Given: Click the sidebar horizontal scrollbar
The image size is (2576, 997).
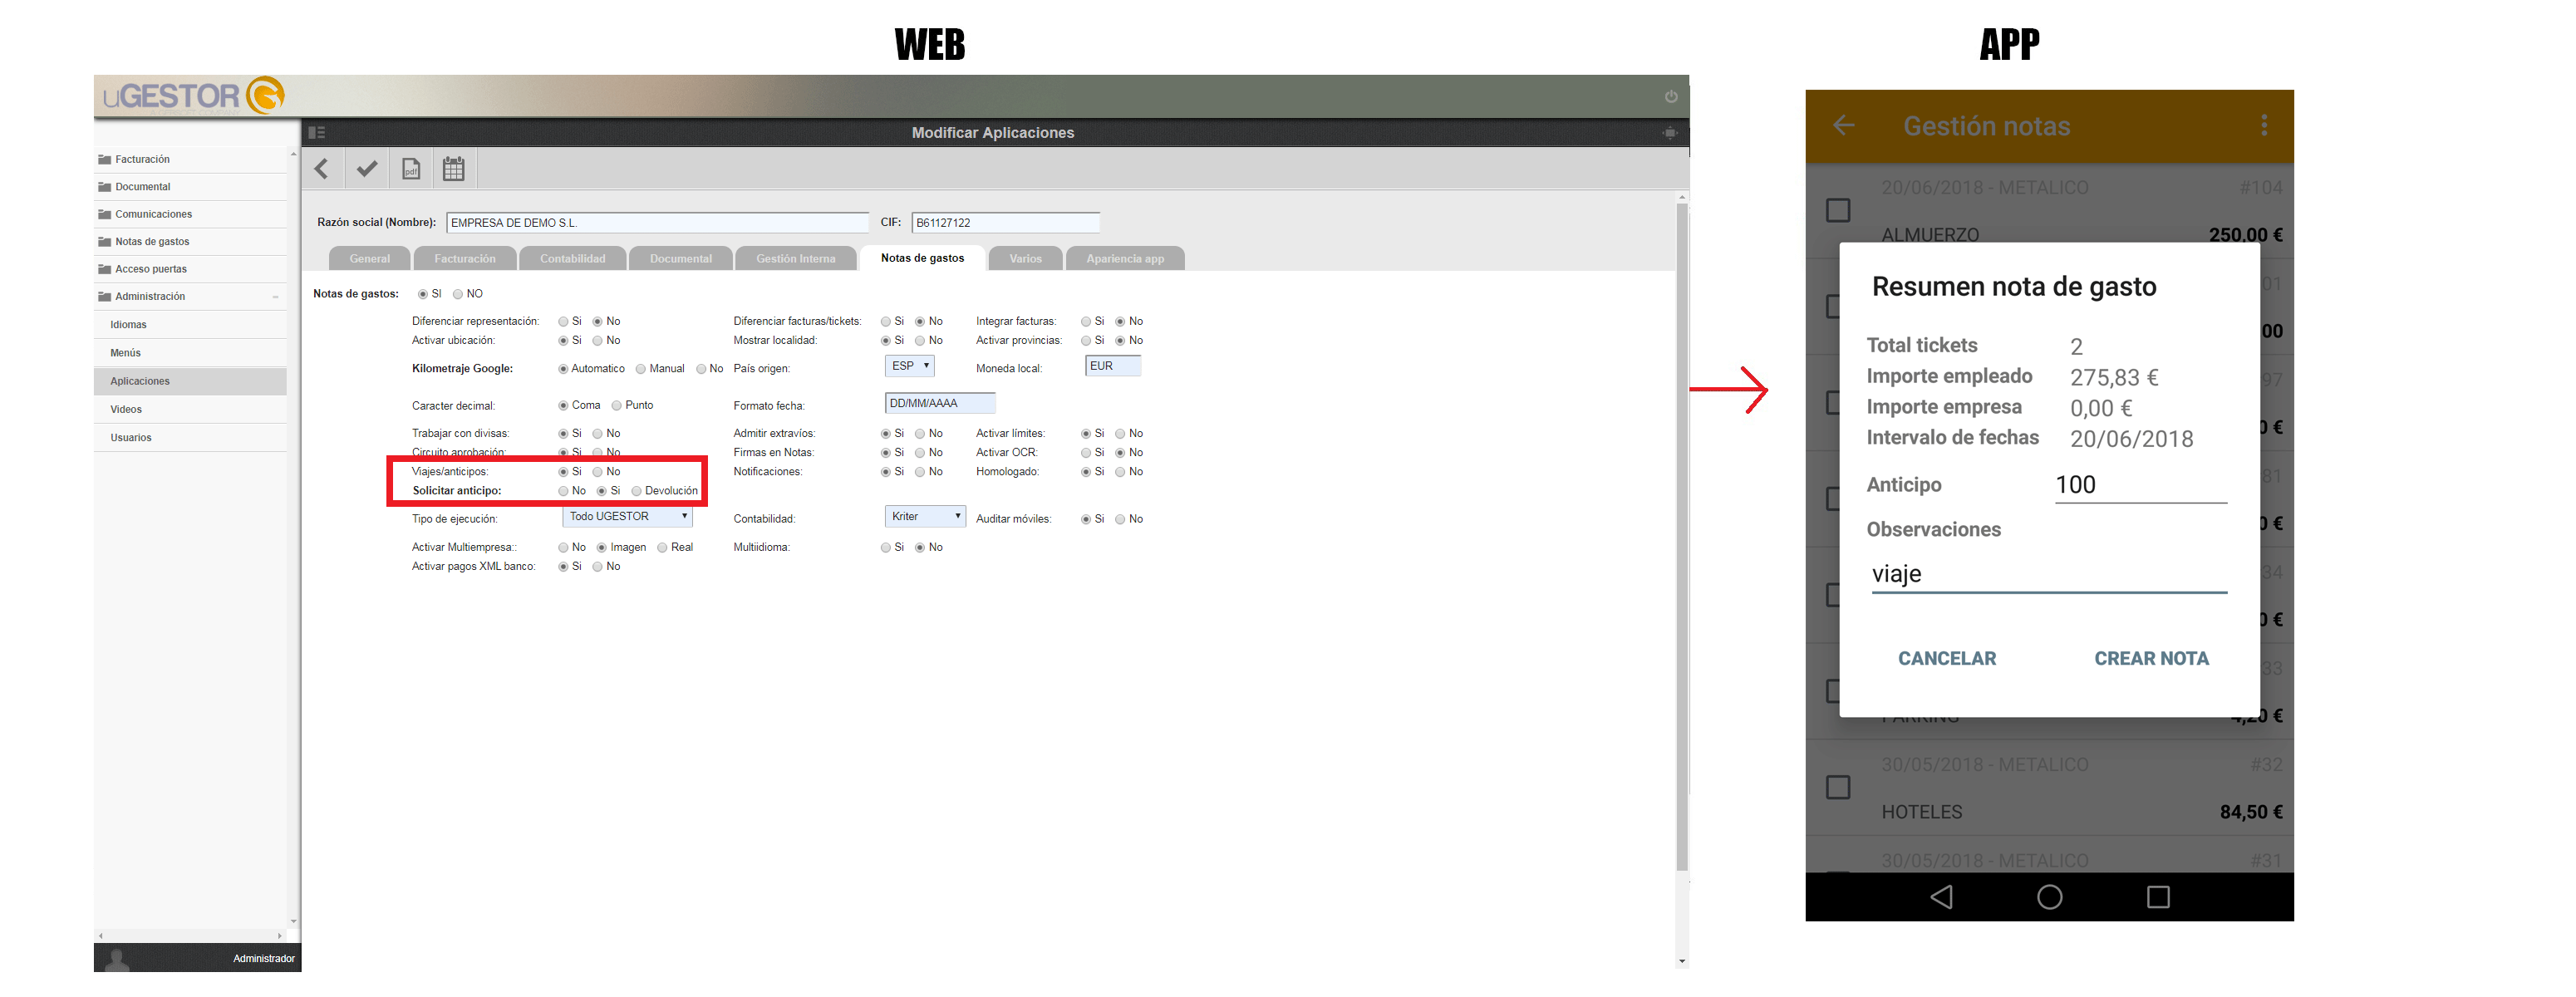Looking at the screenshot, I should pos(190,936).
